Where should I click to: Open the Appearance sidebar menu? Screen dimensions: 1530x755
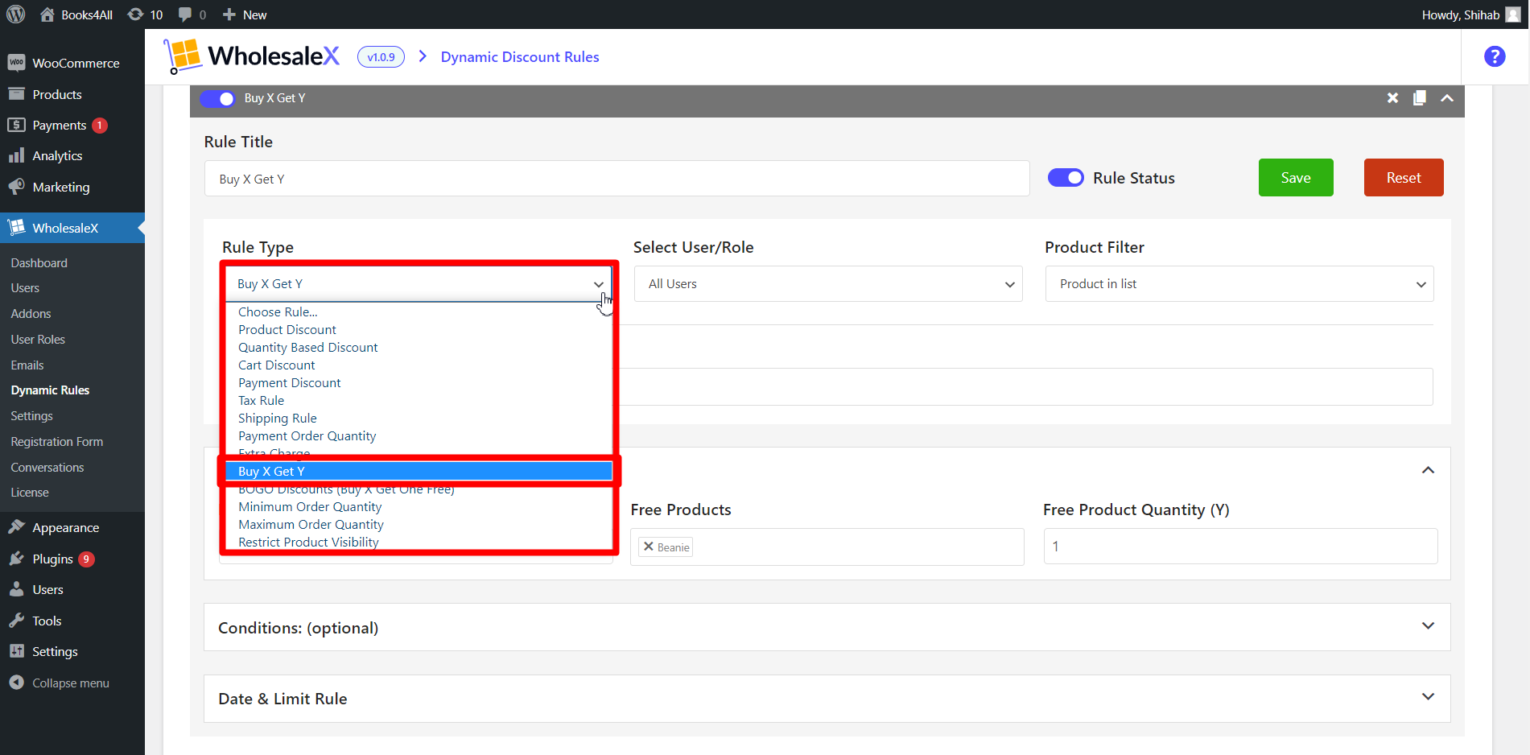click(x=72, y=527)
